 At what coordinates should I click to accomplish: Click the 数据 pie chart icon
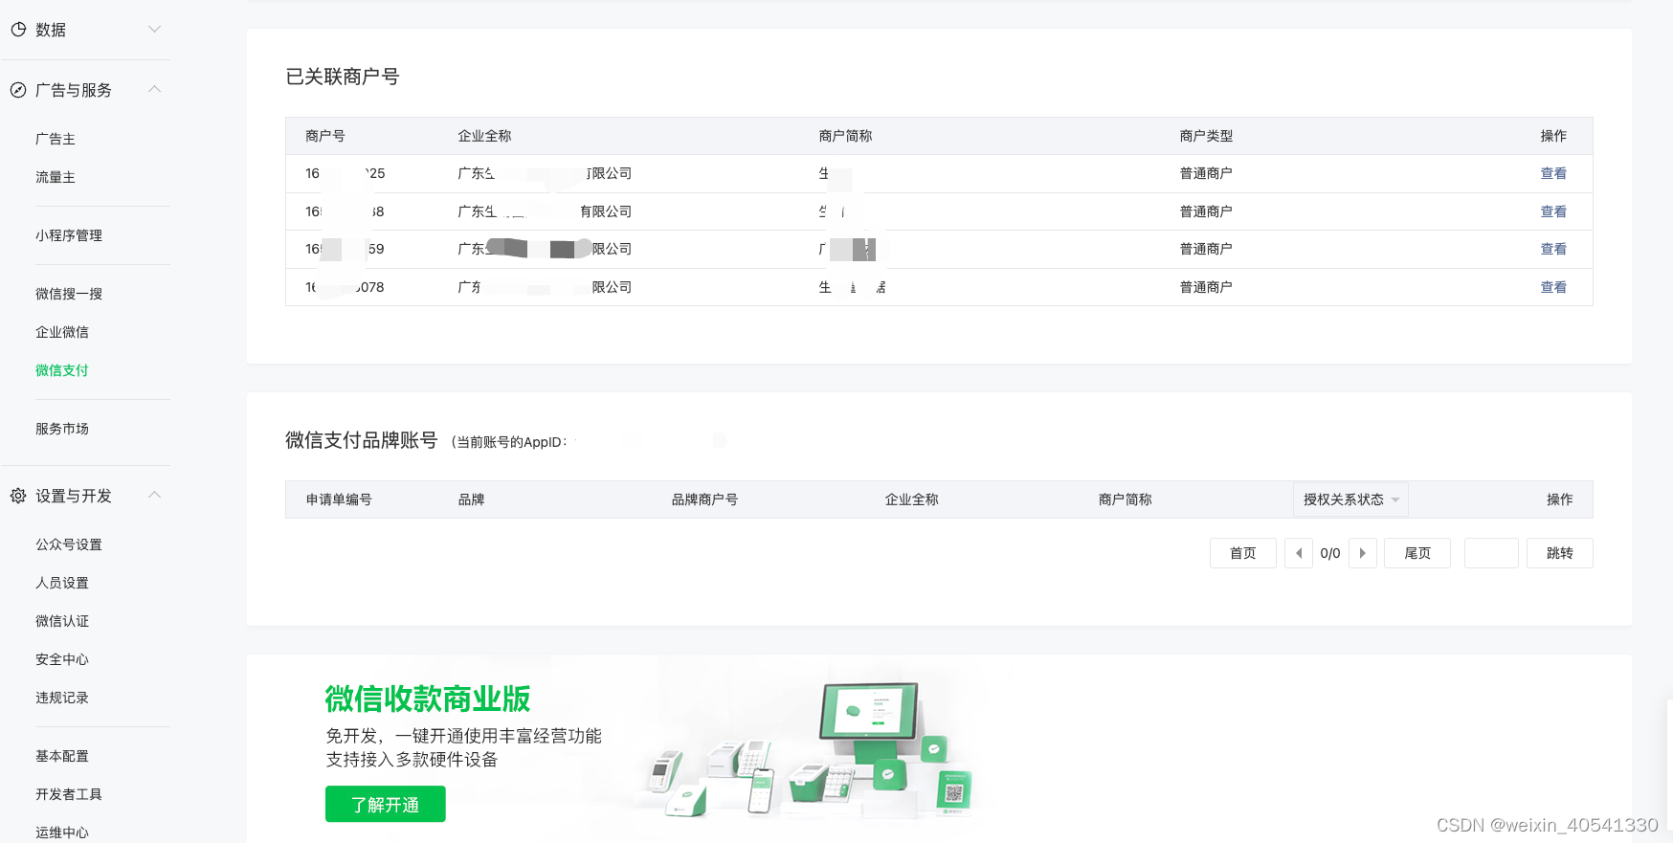pos(18,30)
